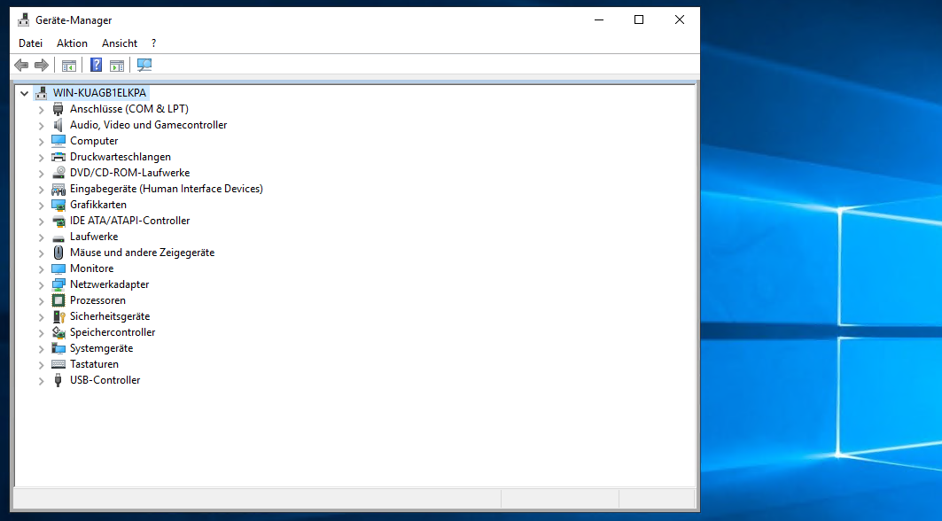Screen dimensions: 942x521
Task: Click the Sicherheitsgeräte key icon
Action: pos(58,316)
